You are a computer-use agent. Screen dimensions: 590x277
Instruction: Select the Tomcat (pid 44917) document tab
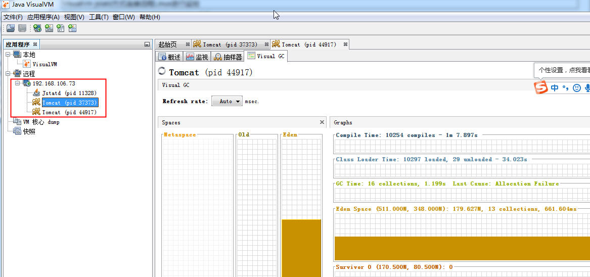(x=309, y=44)
